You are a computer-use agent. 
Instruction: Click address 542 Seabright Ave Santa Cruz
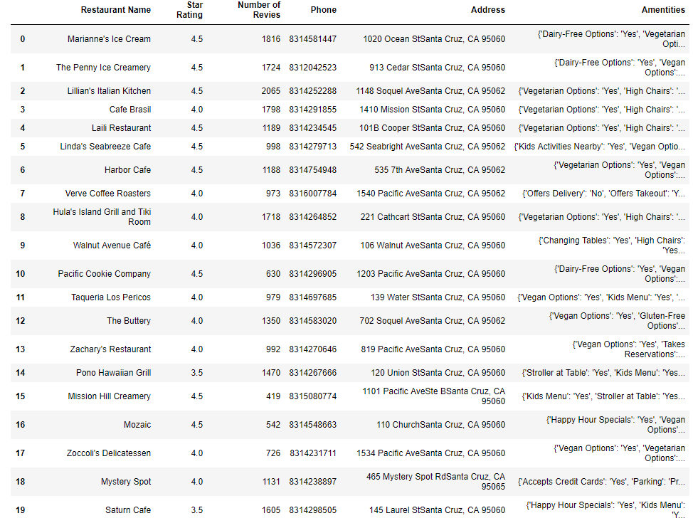click(428, 147)
